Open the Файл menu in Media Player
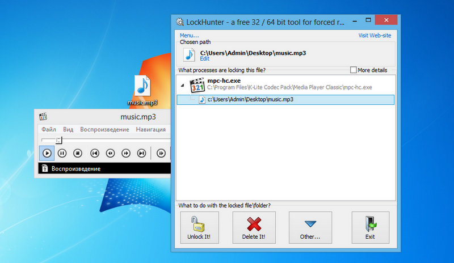 click(49, 129)
